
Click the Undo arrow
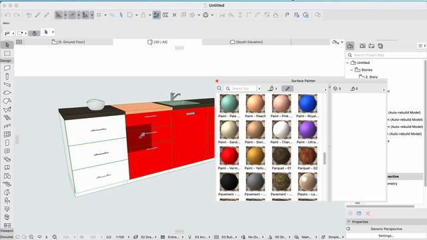point(8,15)
